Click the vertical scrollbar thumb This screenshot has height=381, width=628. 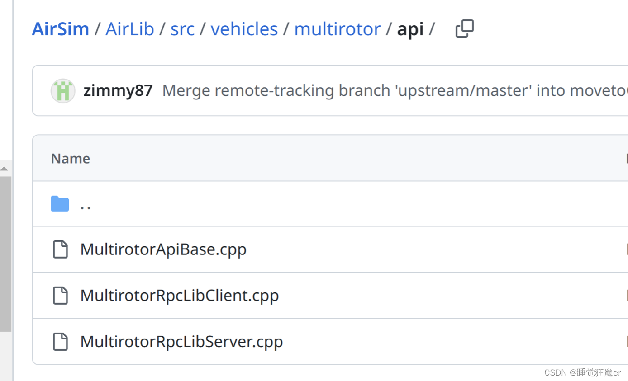5,254
